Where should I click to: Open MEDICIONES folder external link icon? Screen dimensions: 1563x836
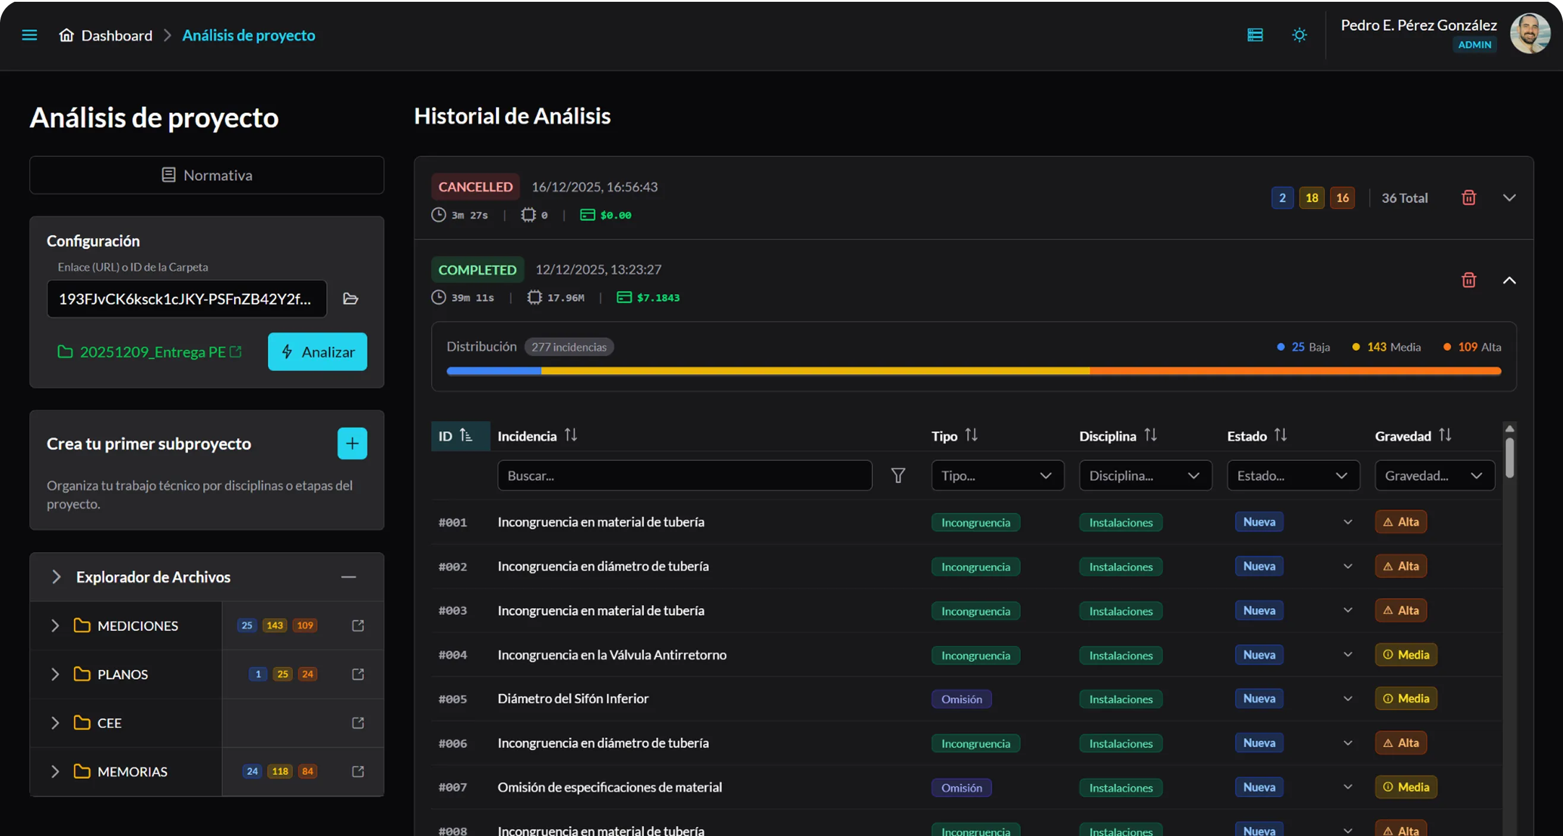358,625
